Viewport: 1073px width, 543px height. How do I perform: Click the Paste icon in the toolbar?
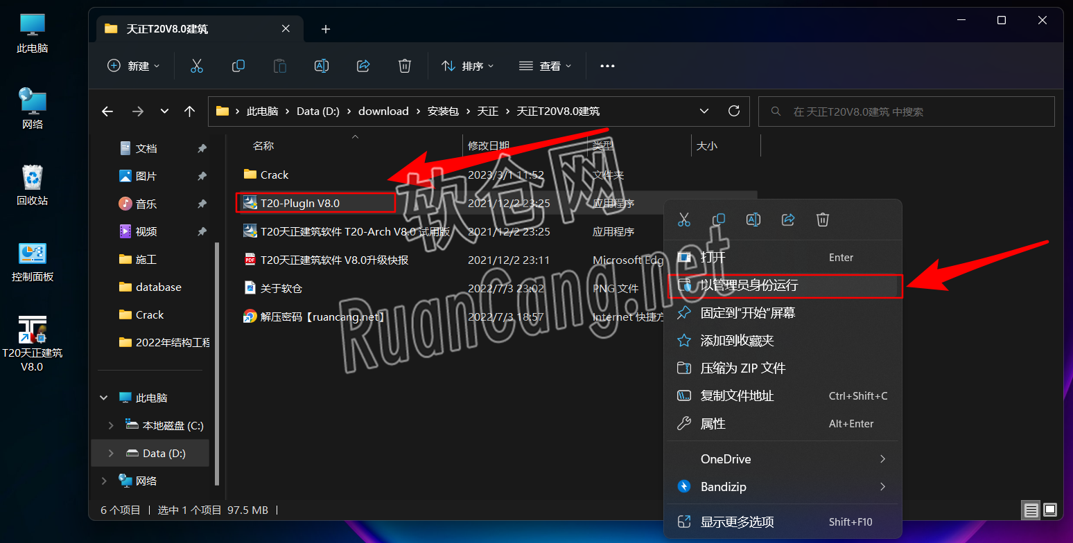click(x=280, y=66)
